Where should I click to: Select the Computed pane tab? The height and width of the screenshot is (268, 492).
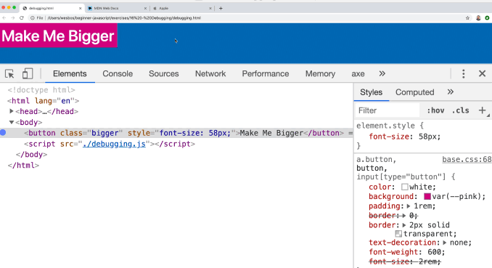pyautogui.click(x=415, y=92)
